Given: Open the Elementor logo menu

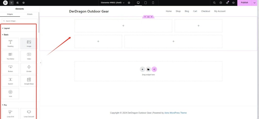Looking at the screenshot, I should coord(5,3).
